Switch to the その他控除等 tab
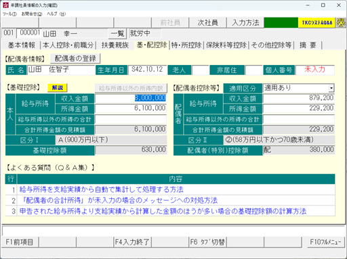Viewport: 347px width, 259px height. click(271, 45)
